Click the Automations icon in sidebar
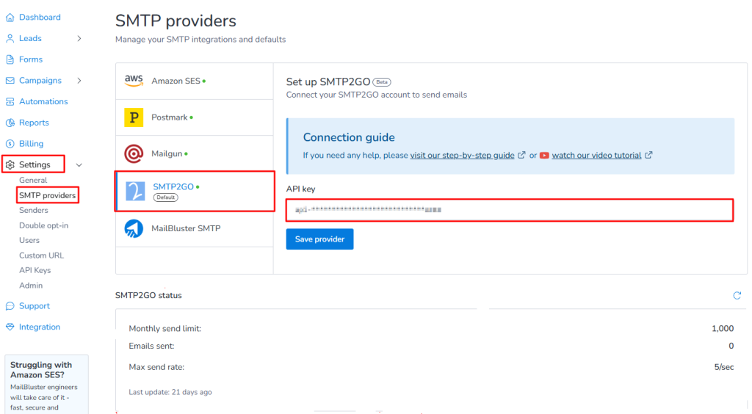The image size is (752, 414). pyautogui.click(x=10, y=102)
